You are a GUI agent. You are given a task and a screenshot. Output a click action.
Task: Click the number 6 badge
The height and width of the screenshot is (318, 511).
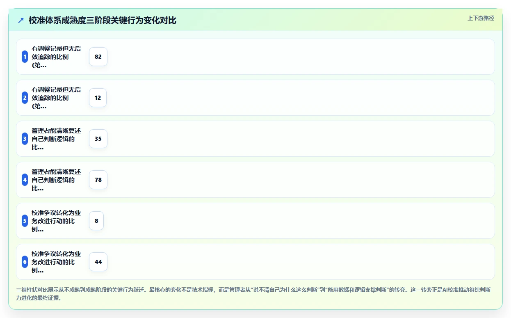click(25, 262)
